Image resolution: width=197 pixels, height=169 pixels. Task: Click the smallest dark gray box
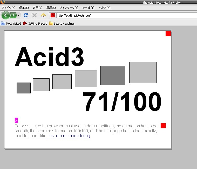(24, 88)
